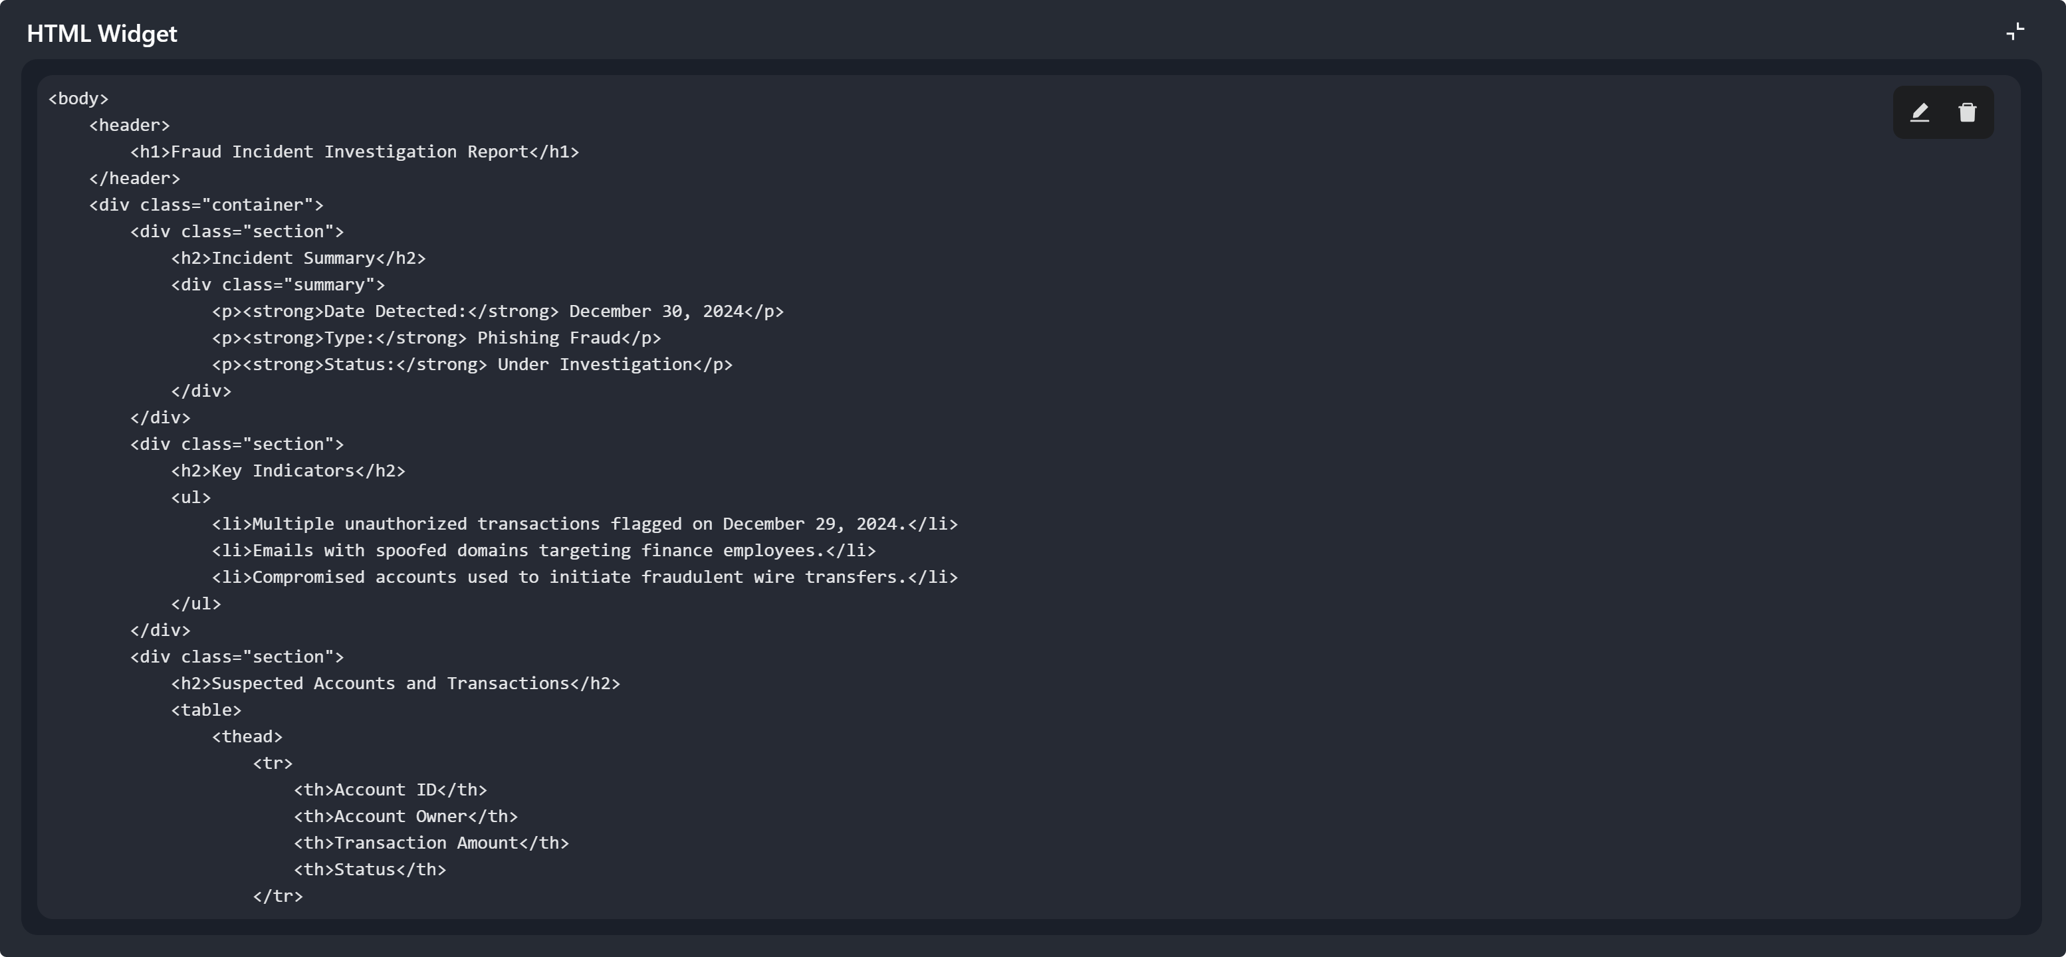Click the container div class line
2066x957 pixels.
click(205, 205)
